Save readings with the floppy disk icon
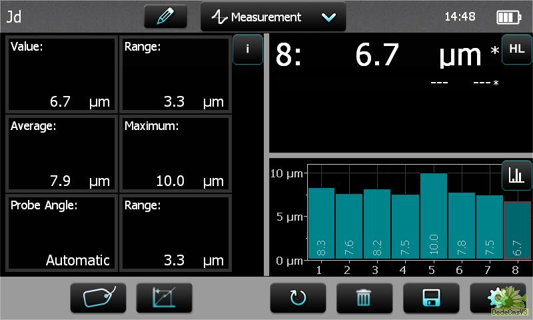 431,297
